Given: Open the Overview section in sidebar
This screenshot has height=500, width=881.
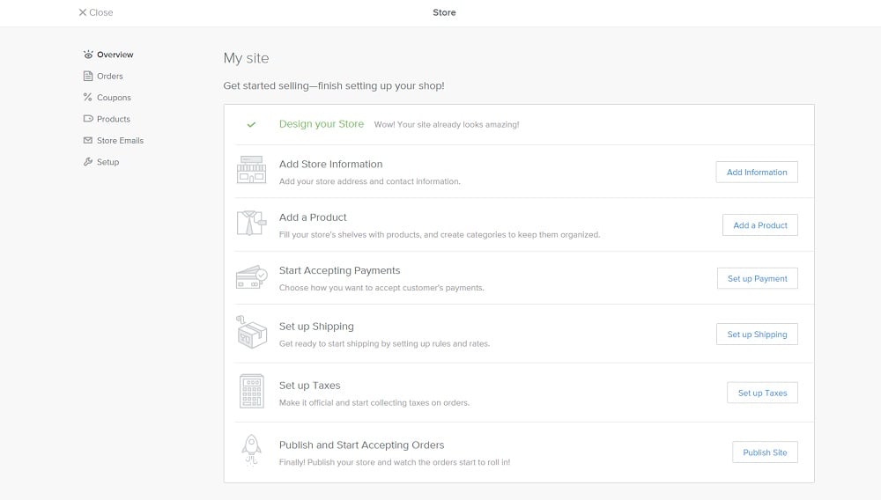Looking at the screenshot, I should pos(115,55).
